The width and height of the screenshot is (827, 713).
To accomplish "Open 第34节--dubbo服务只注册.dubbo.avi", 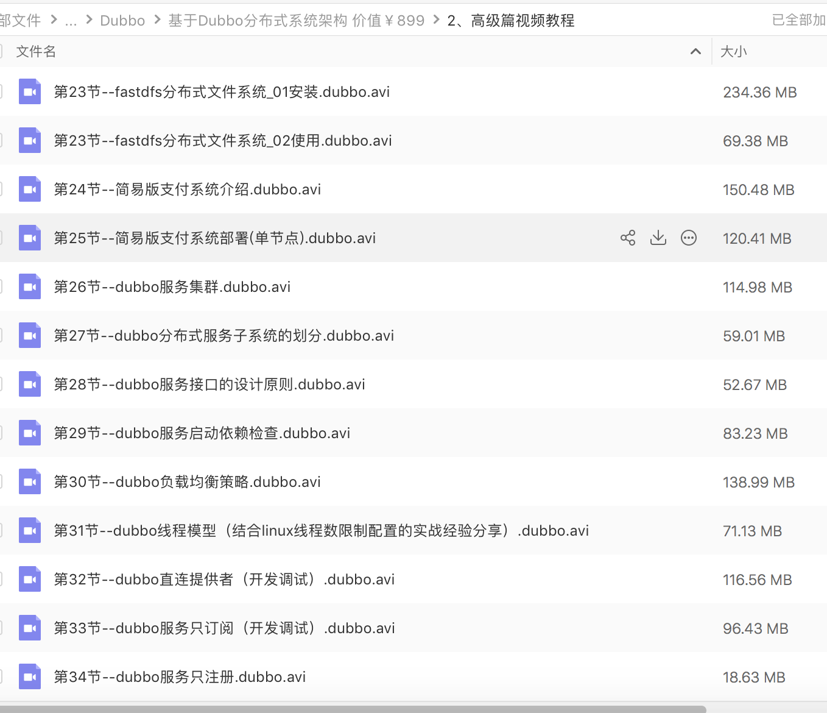I will tap(180, 676).
